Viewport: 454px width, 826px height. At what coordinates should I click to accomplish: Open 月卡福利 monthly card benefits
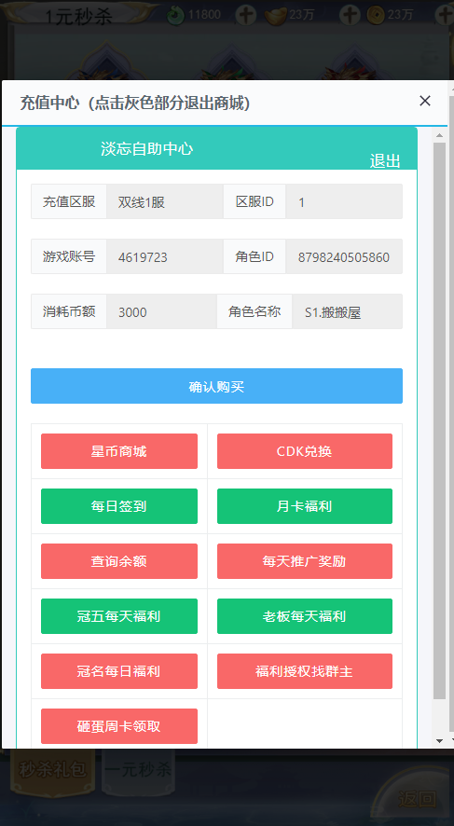point(305,506)
